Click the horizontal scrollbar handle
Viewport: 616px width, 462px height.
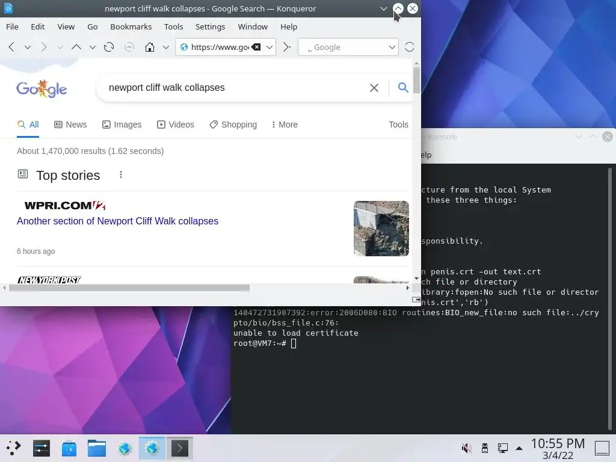(x=129, y=288)
